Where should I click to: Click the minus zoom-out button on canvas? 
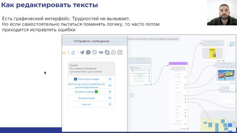[x=232, y=97]
